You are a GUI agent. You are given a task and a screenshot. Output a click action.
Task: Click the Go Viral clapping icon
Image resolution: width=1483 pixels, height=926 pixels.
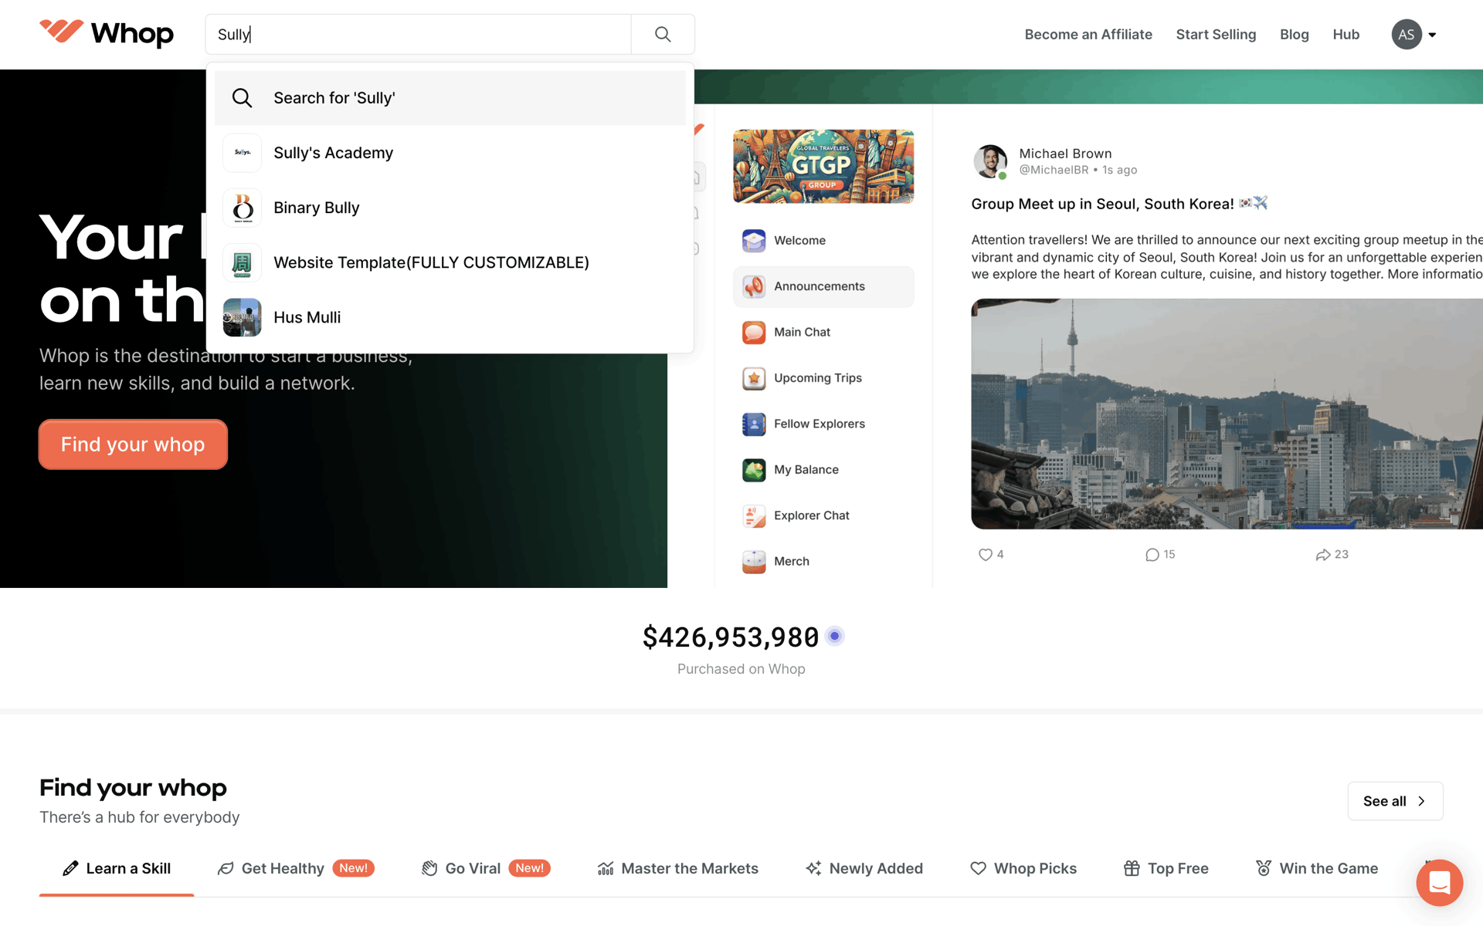(429, 868)
